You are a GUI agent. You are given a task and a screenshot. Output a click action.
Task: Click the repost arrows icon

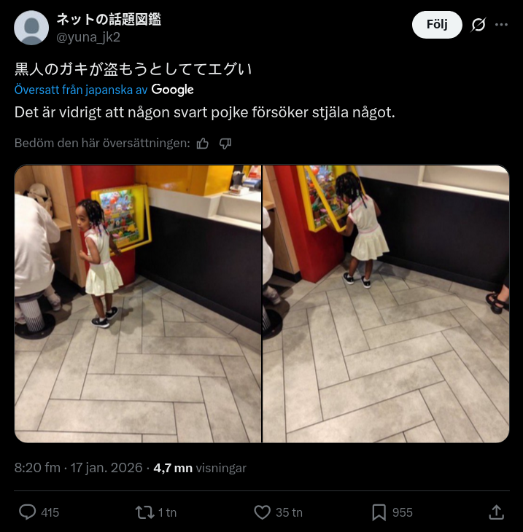(x=145, y=512)
